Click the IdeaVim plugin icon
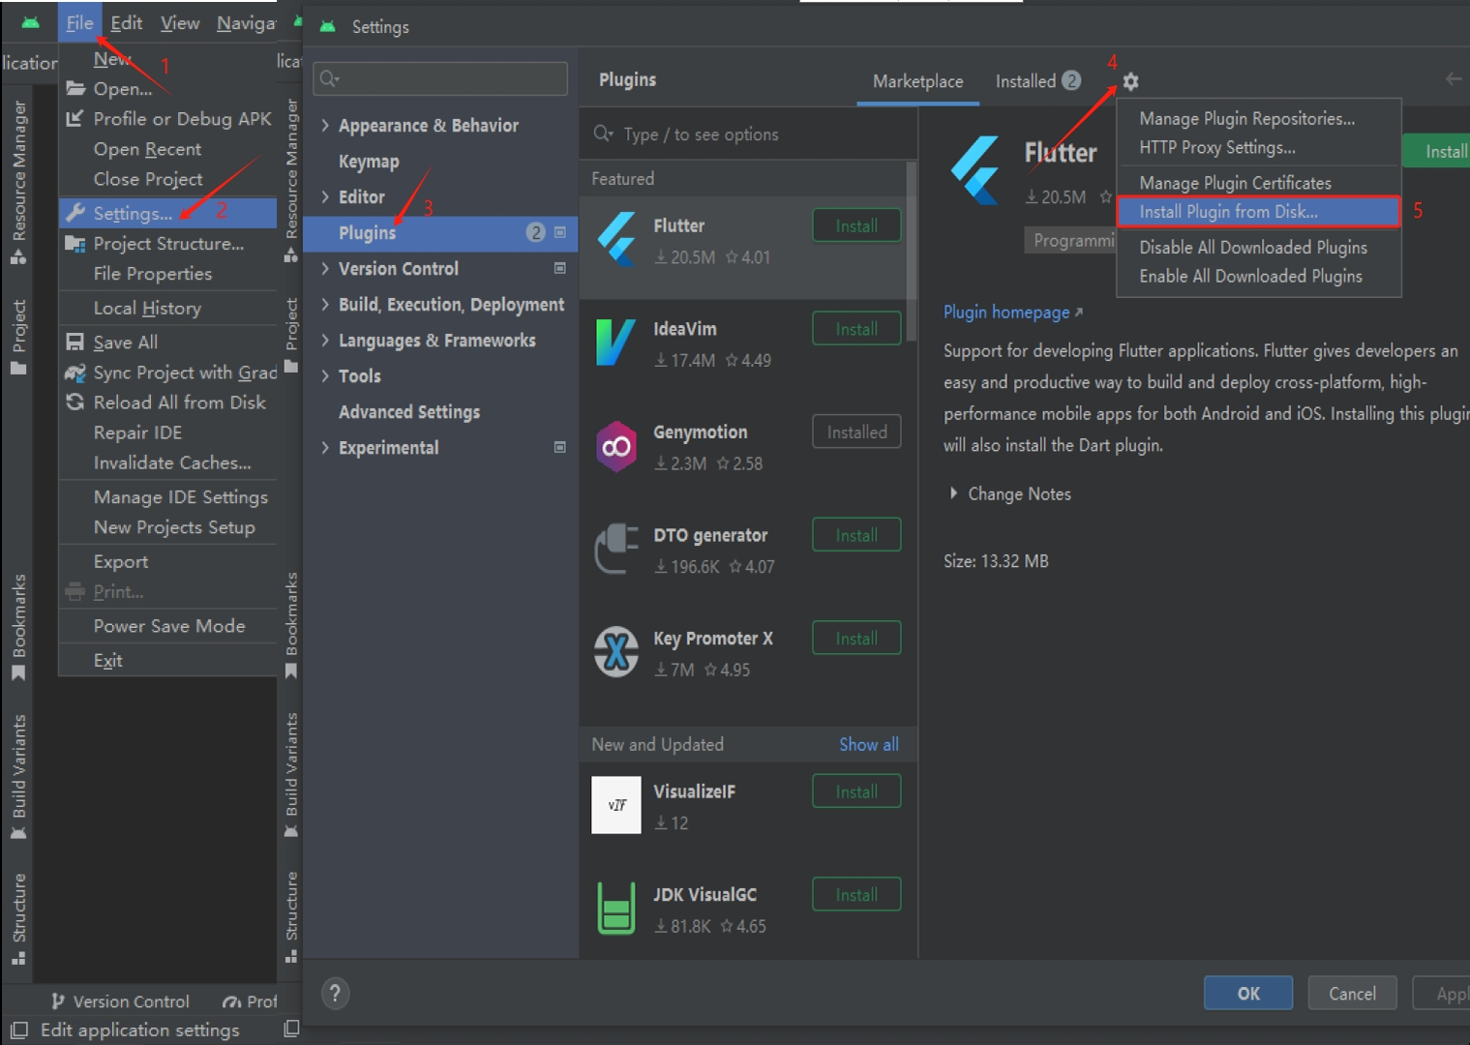1470x1045 pixels. 616,343
